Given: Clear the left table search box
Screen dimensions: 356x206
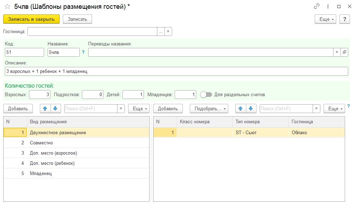Looking at the screenshot, I should tap(121, 108).
